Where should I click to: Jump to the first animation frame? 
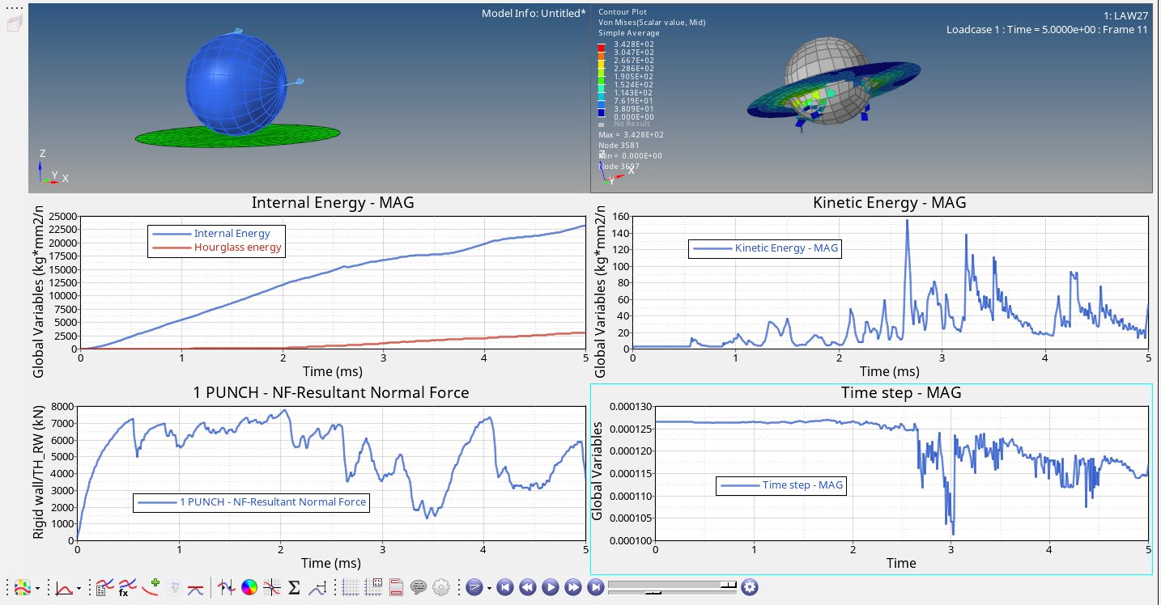tap(504, 588)
